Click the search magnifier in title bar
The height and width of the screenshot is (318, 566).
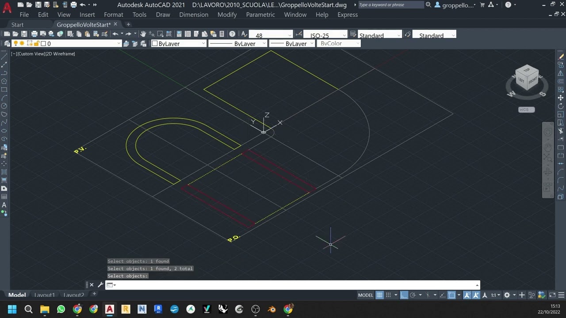tap(428, 5)
